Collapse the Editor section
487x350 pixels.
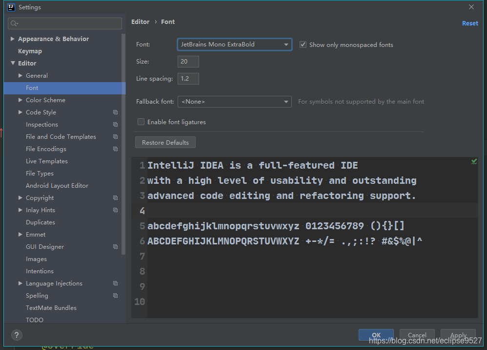(x=13, y=63)
